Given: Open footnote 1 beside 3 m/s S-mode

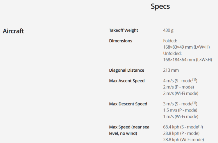Looking at the screenshot, I should click(x=195, y=103).
